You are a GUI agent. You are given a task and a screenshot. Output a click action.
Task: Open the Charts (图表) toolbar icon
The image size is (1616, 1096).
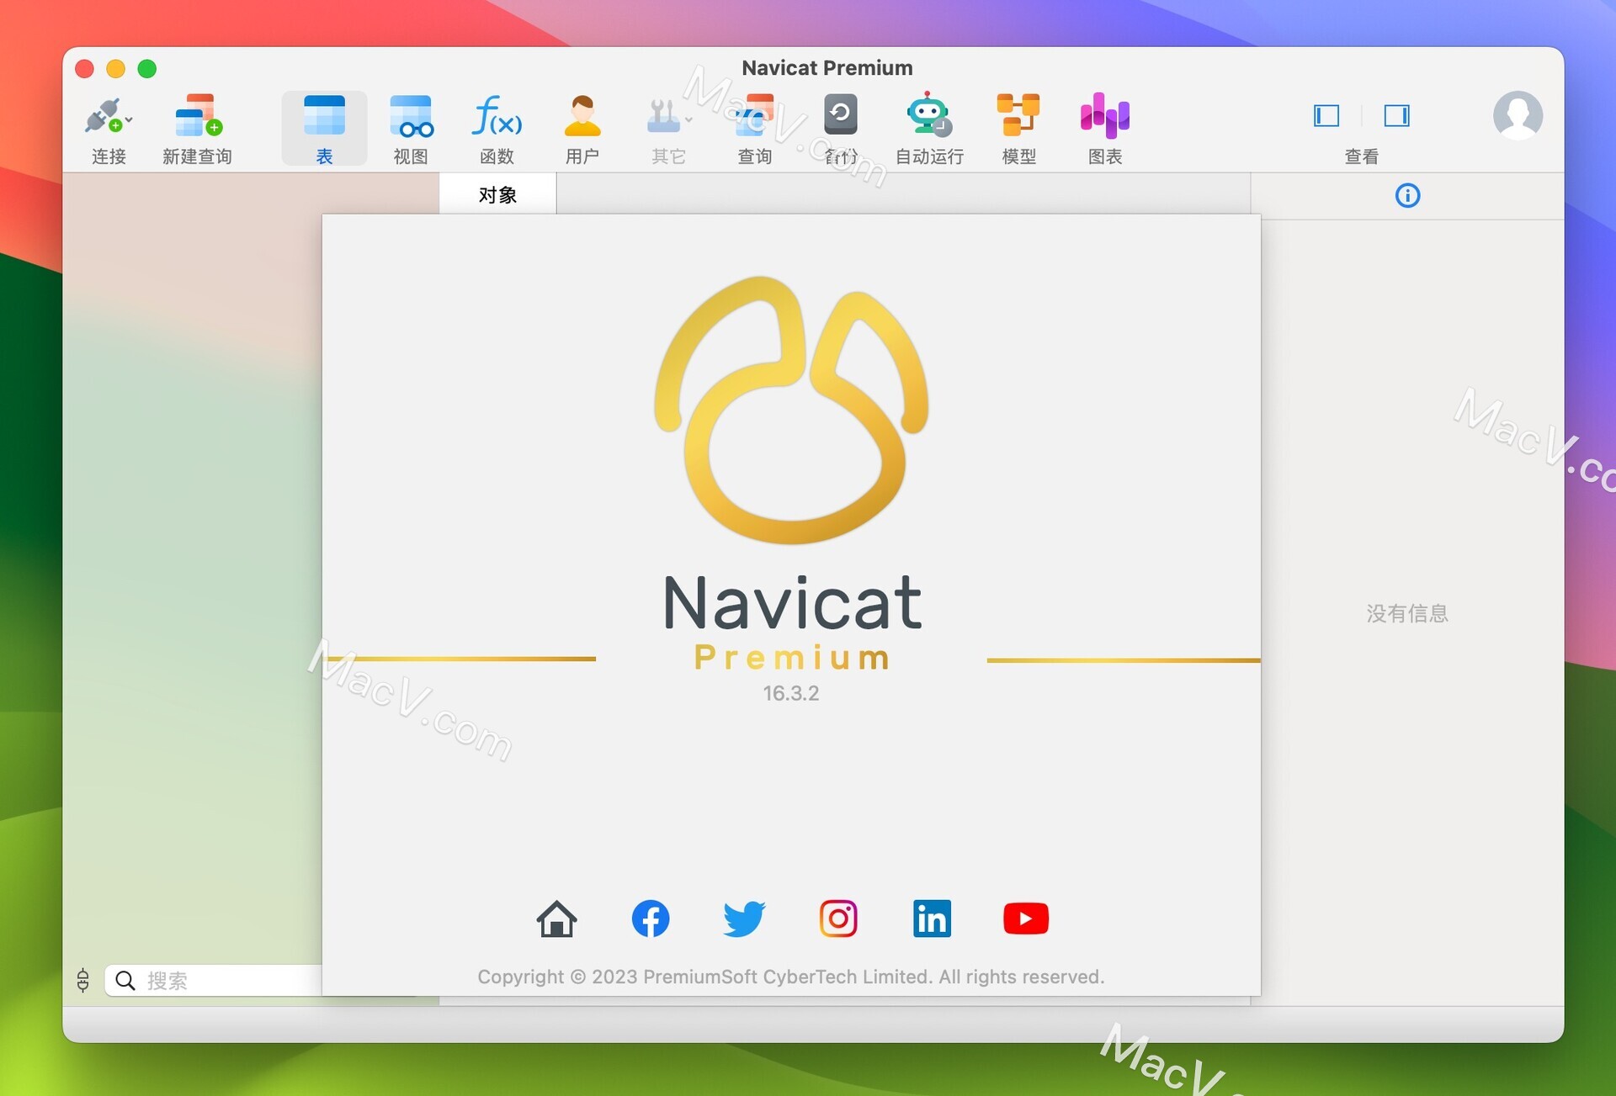tap(1105, 115)
